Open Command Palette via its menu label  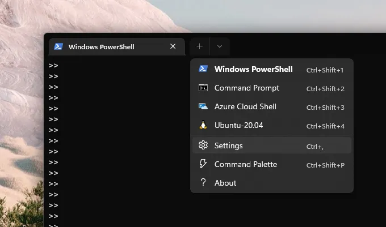(246, 164)
